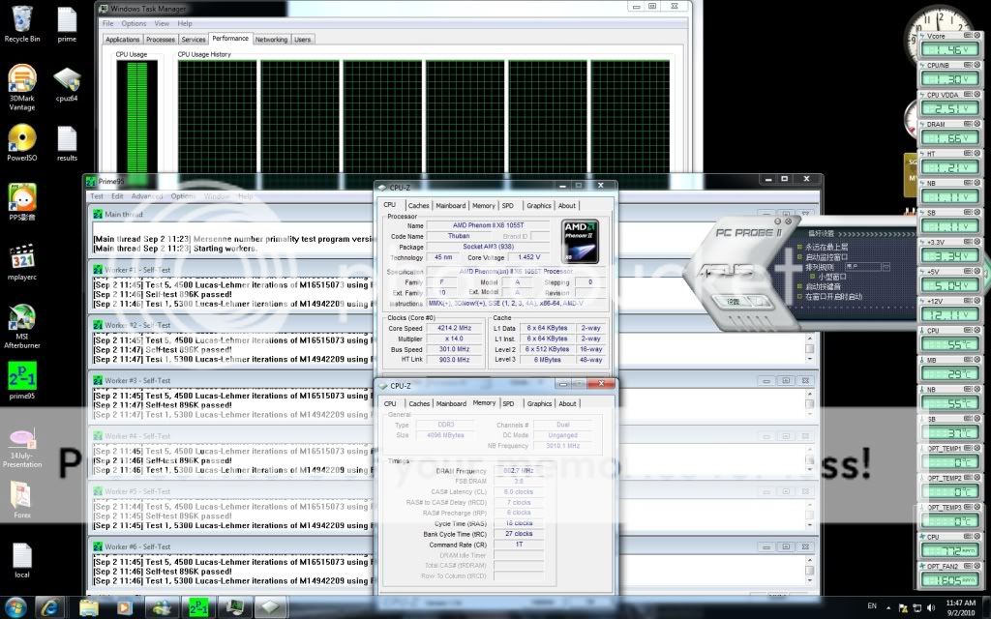The height and width of the screenshot is (619, 991).
Task: Open the Mainboard tab in upper CPU-Z window
Action: tap(450, 205)
